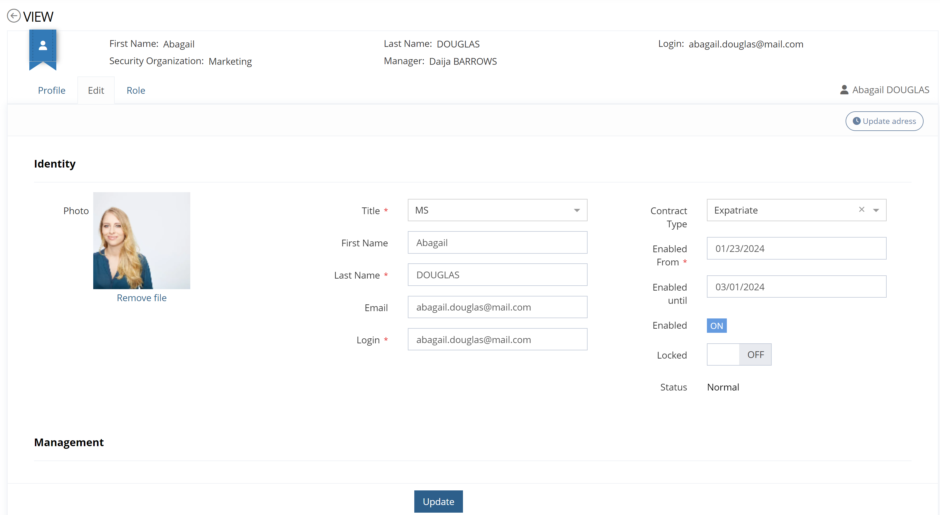Expand the Contract Type dropdown arrow

[876, 210]
